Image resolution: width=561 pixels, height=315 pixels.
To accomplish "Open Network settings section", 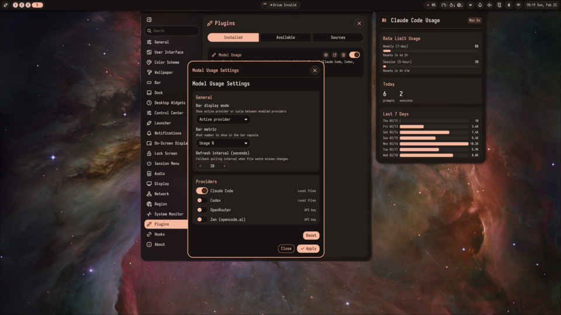I will point(166,194).
